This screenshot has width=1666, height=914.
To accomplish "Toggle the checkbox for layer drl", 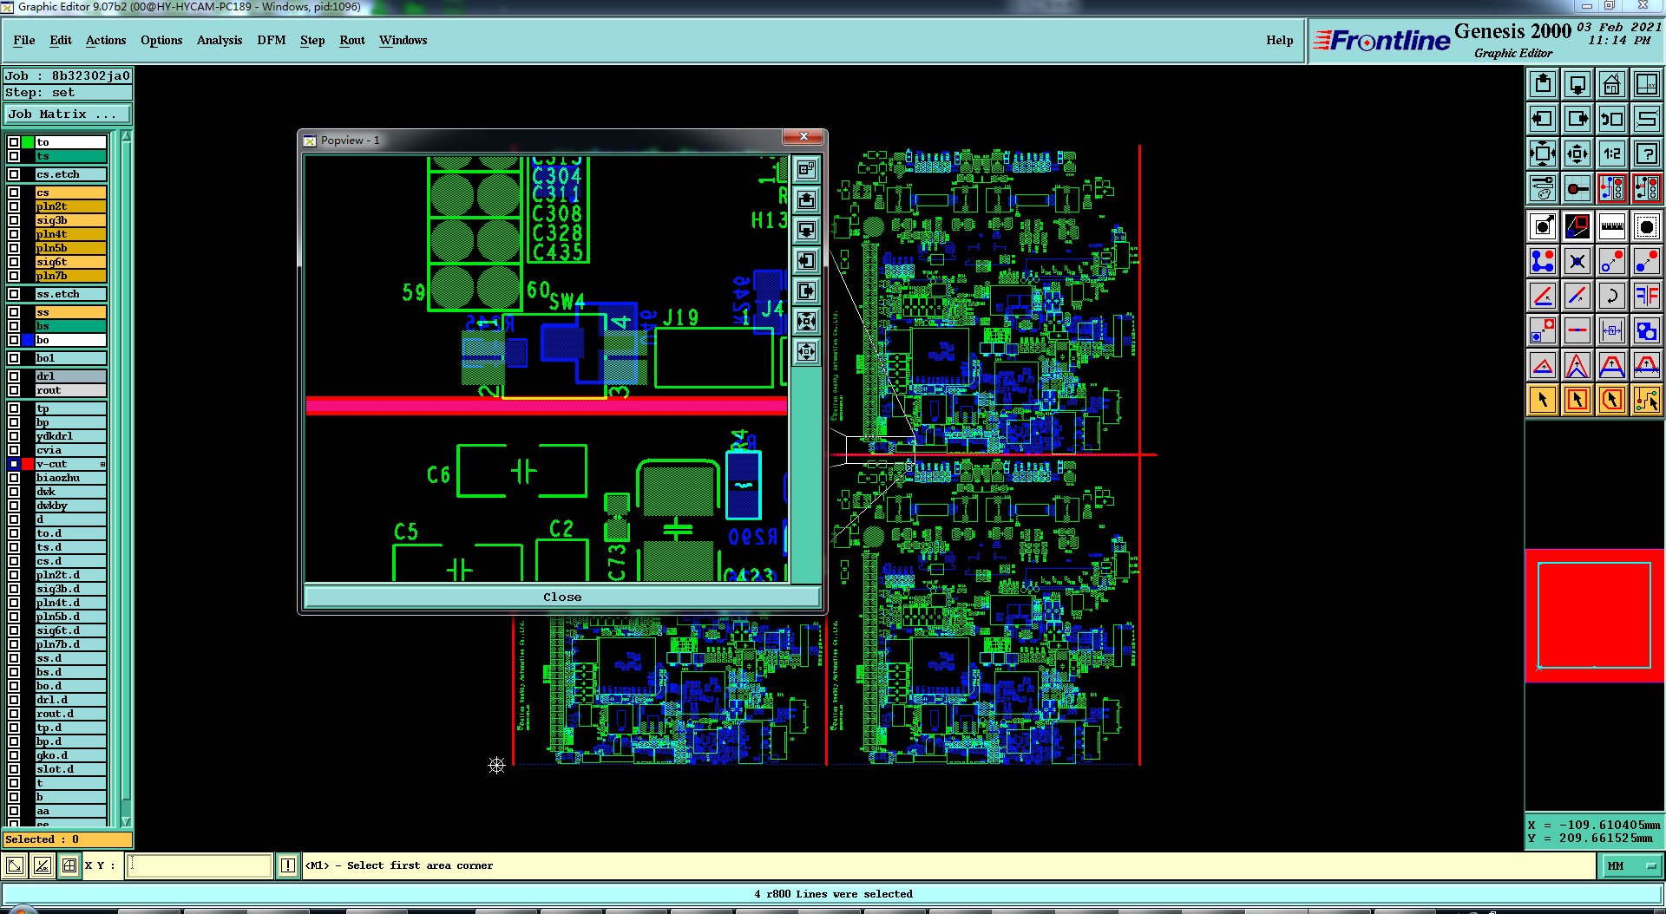I will pos(14,376).
